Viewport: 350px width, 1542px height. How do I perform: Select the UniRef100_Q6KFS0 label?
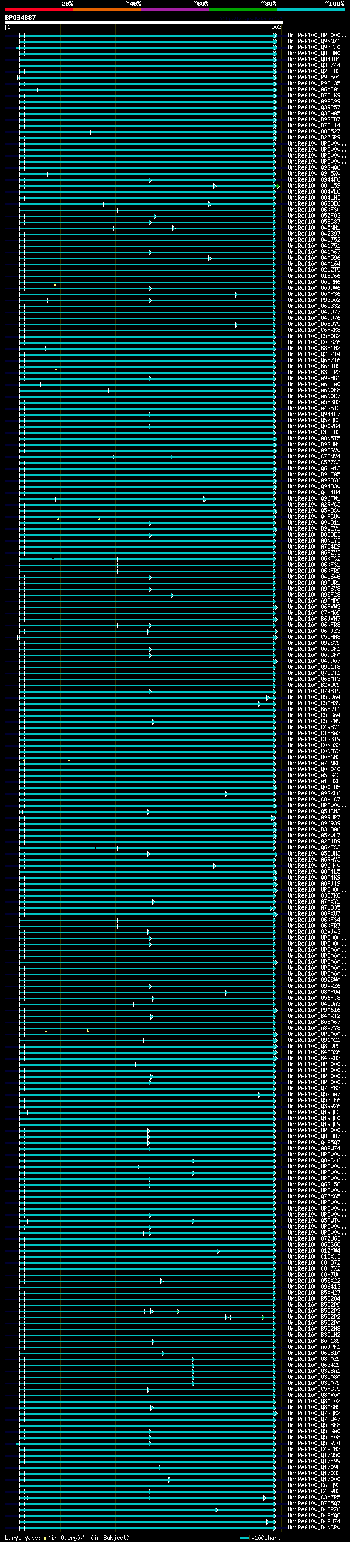(x=314, y=210)
